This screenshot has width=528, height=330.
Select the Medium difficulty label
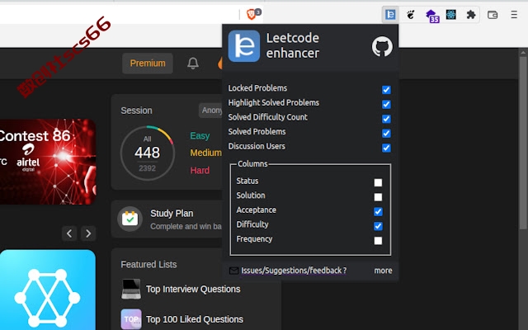click(205, 153)
